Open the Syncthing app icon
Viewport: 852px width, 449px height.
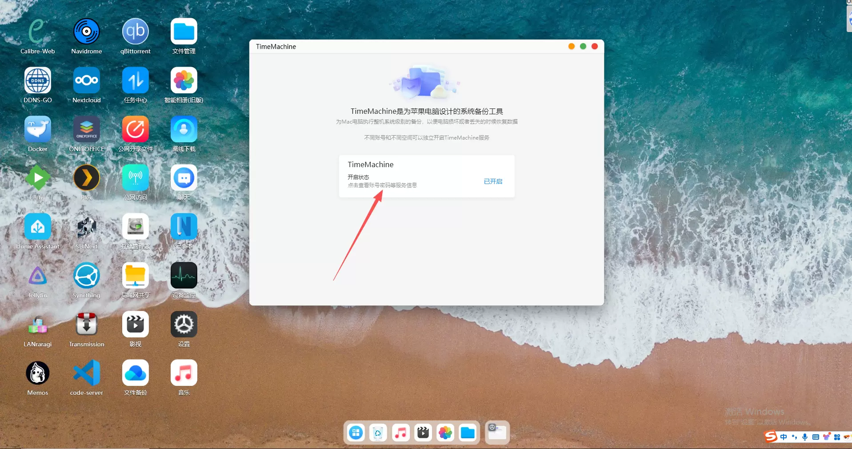[x=86, y=276]
